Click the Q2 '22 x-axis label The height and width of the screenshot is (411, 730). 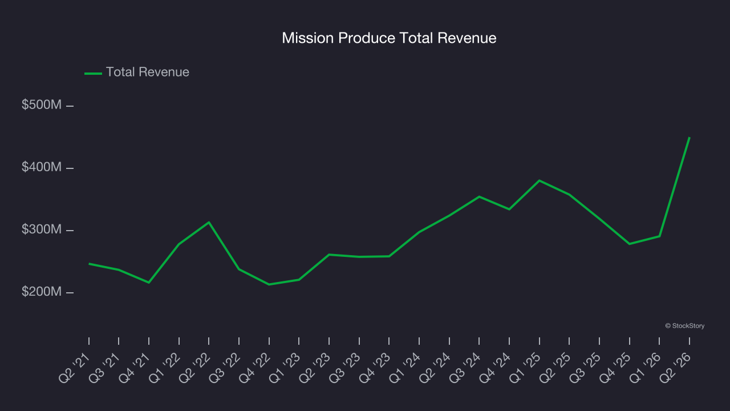pos(195,368)
